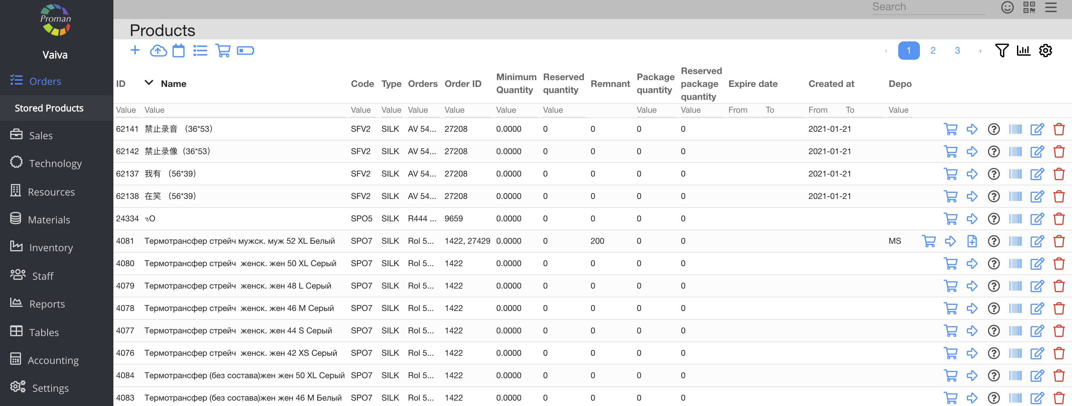Open the calendar icon in the toolbar
The height and width of the screenshot is (406, 1072).
click(x=179, y=51)
